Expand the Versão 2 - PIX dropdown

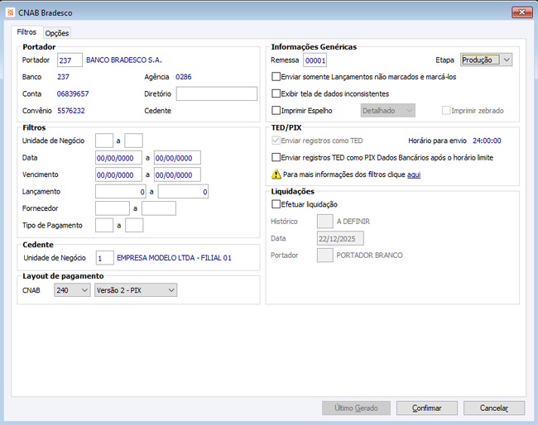click(x=136, y=290)
